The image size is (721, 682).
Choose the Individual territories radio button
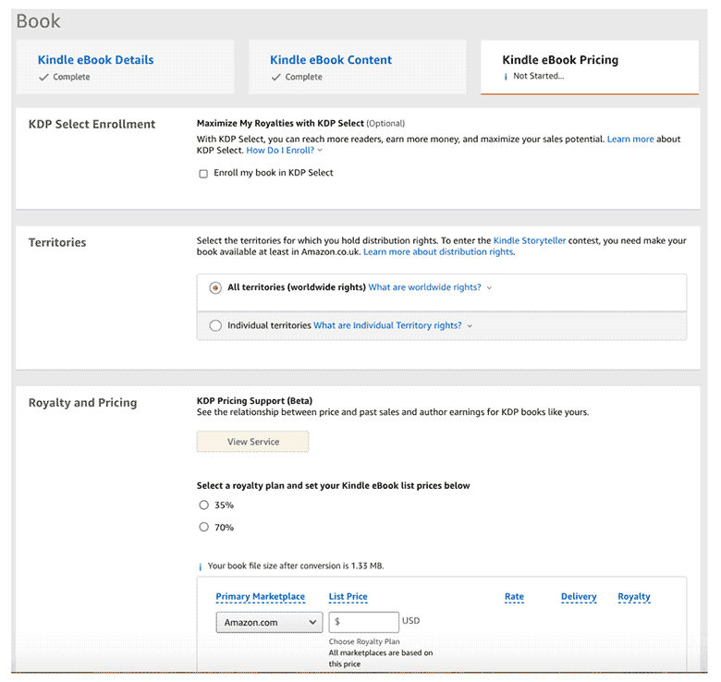215,325
